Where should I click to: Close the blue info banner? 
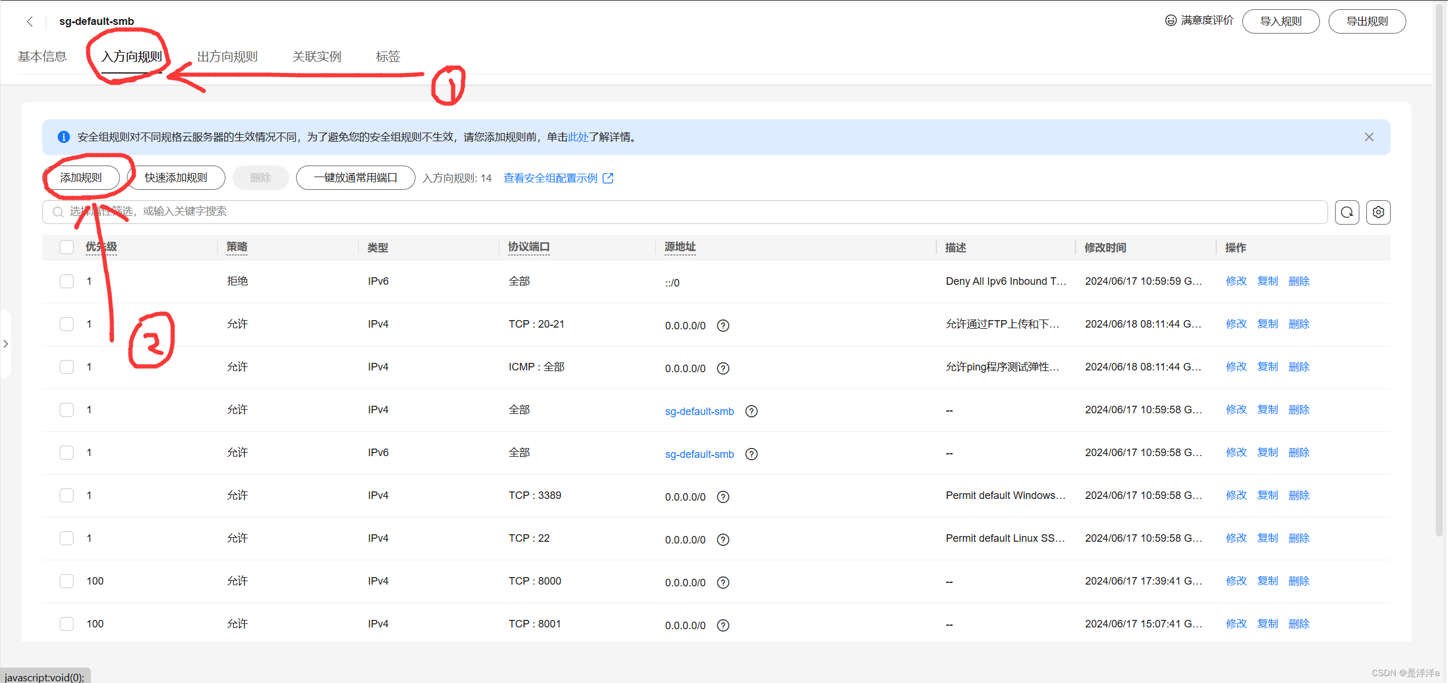(x=1369, y=137)
